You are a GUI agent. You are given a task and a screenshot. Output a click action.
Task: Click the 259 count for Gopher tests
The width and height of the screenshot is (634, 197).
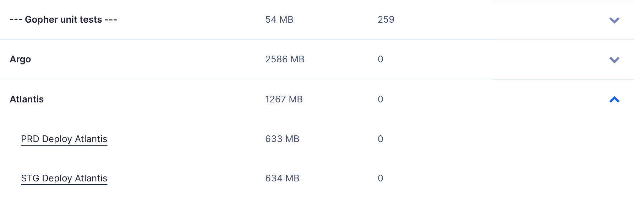coord(386,19)
